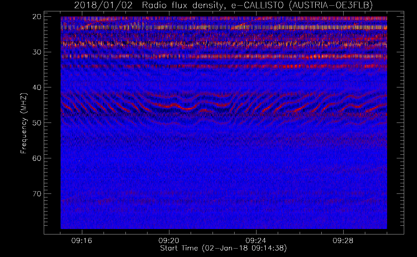Screen dimensions: 417x257
Task: Click the 70 MHz frequency tick label
Action: click(x=37, y=194)
